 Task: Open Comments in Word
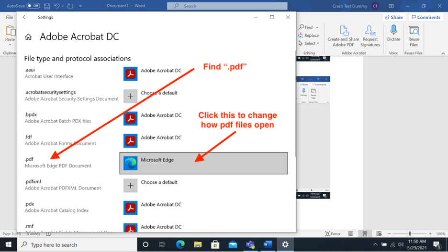tap(426, 17)
